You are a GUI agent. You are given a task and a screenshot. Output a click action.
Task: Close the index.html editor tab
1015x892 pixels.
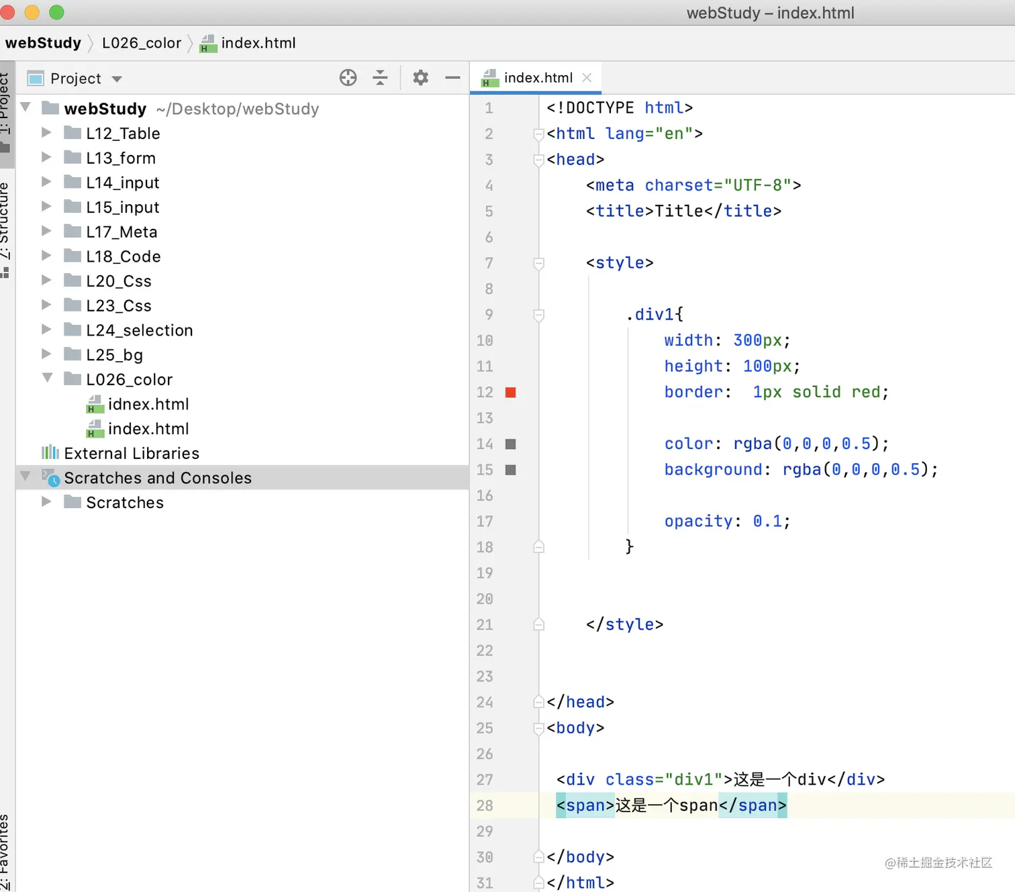tap(587, 78)
